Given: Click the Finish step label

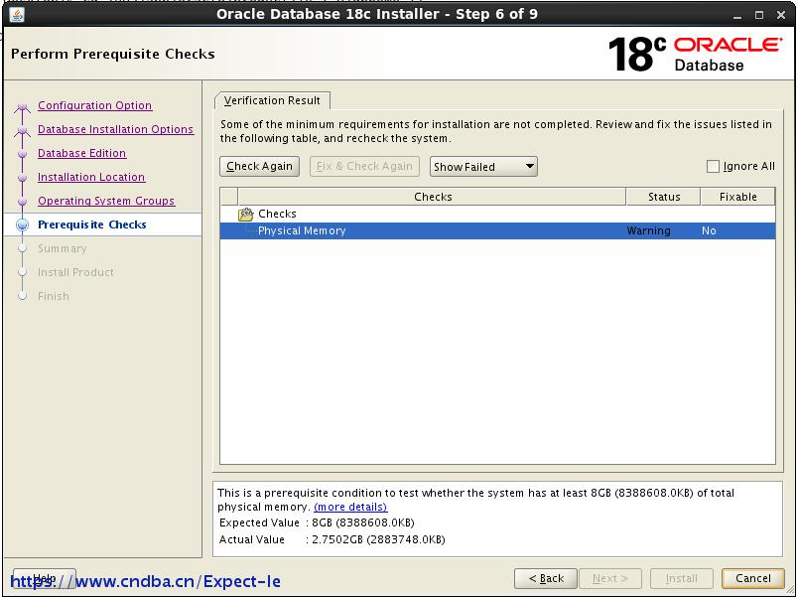Looking at the screenshot, I should (x=54, y=296).
